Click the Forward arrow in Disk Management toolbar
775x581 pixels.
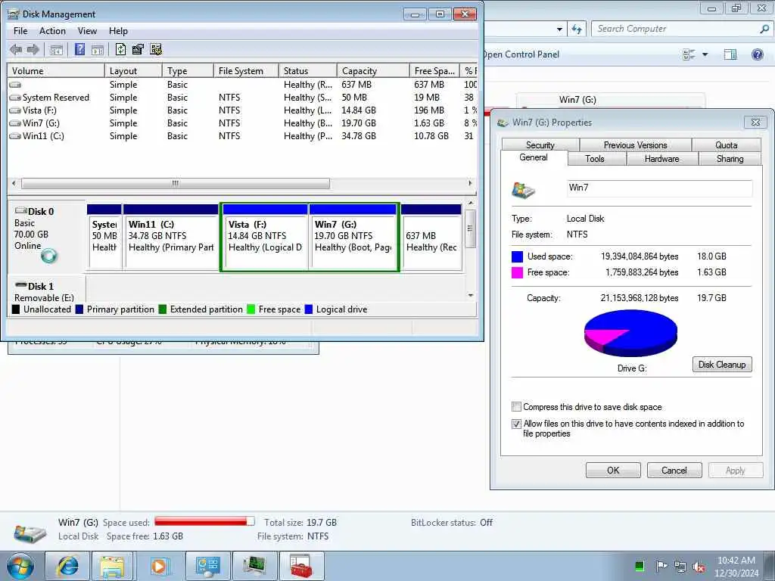33,49
